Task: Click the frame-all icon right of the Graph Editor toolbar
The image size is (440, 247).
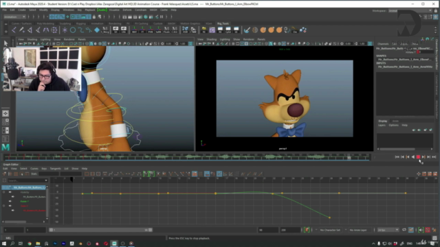Action: [x=419, y=174]
